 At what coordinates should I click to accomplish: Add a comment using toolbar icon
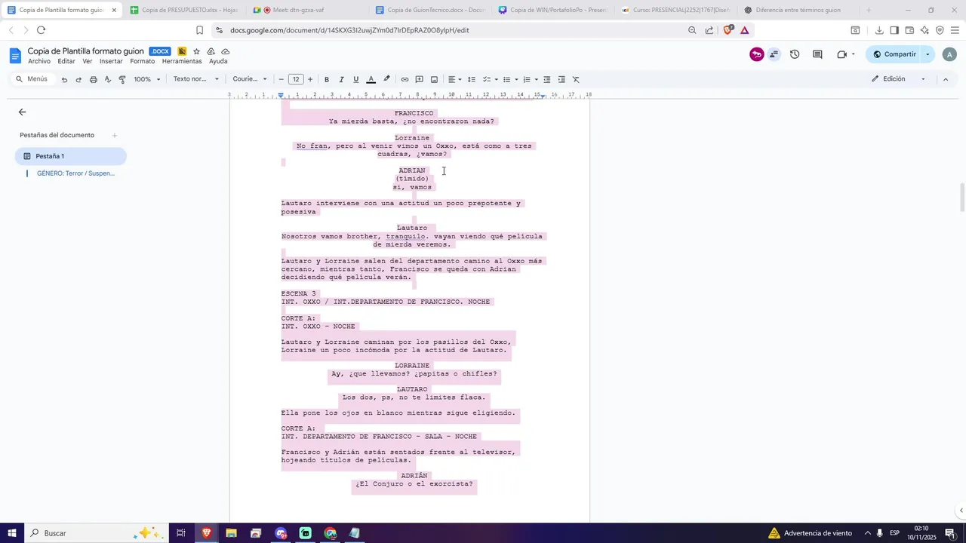point(420,79)
